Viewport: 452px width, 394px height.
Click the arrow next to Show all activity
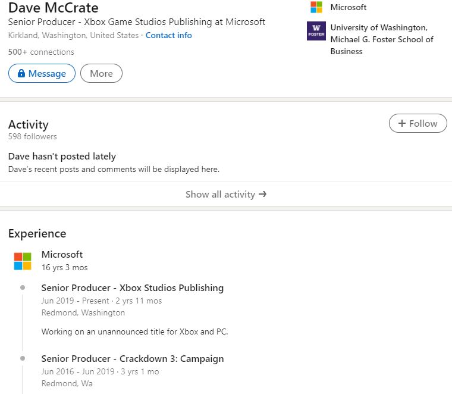tap(263, 194)
